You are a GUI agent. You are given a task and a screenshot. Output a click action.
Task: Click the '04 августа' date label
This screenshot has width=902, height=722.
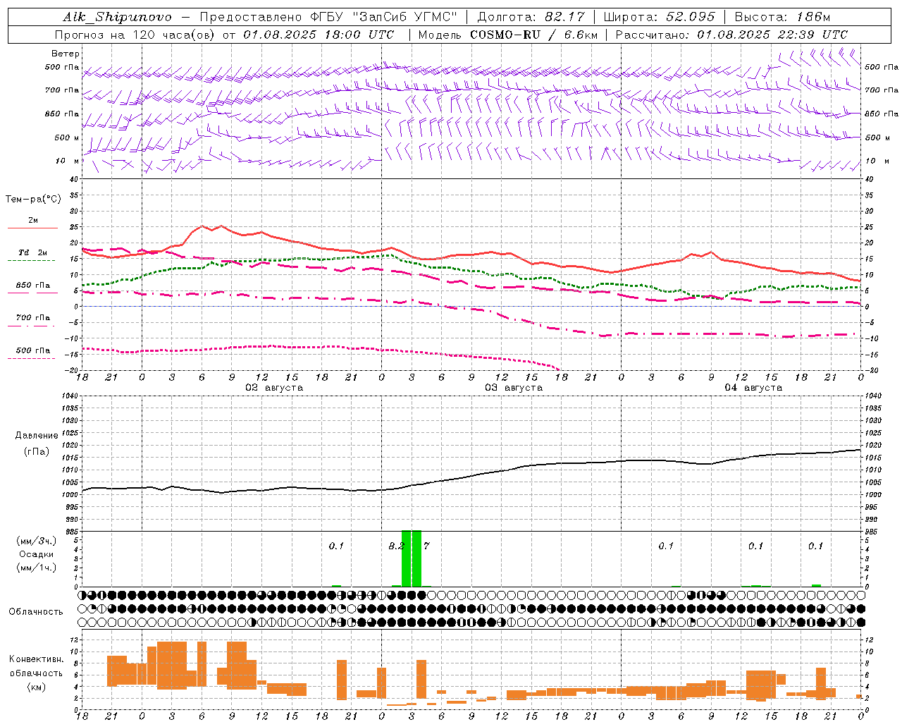pyautogui.click(x=753, y=388)
